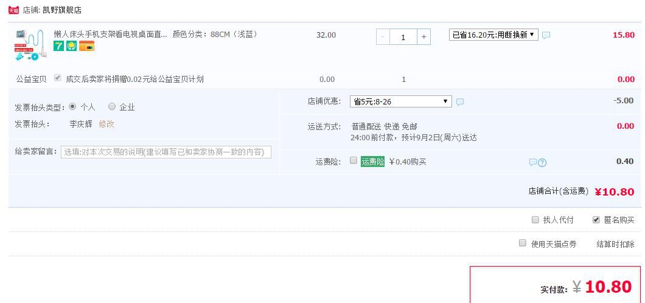Enable the 运费险 shipping insurance checkbox
645x303 pixels.
coord(354,161)
